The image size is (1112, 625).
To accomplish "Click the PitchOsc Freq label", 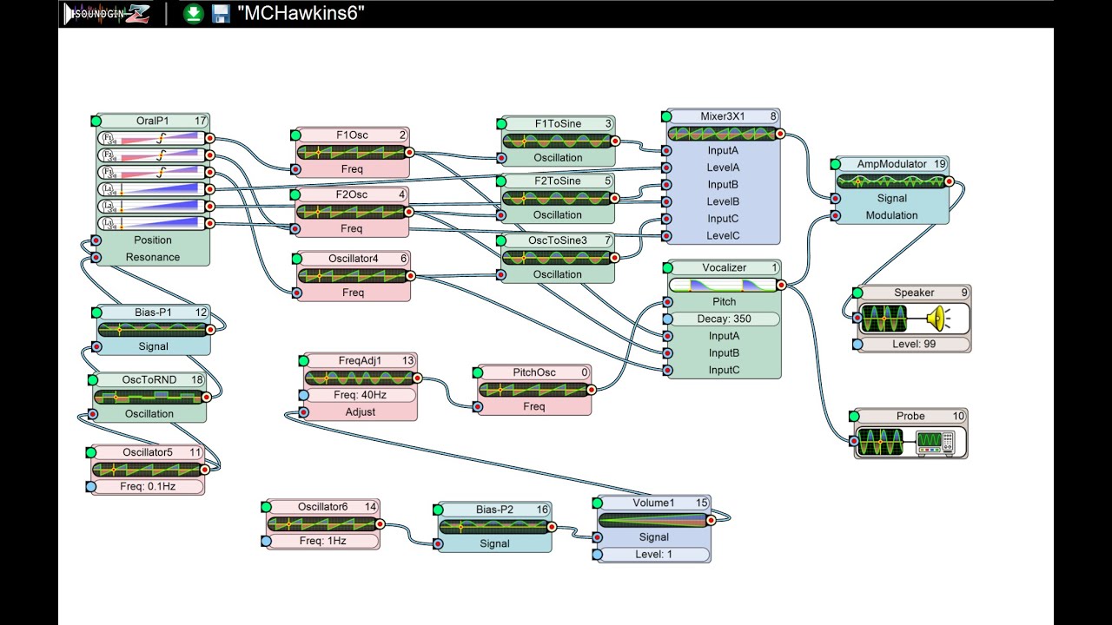I will (x=534, y=407).
